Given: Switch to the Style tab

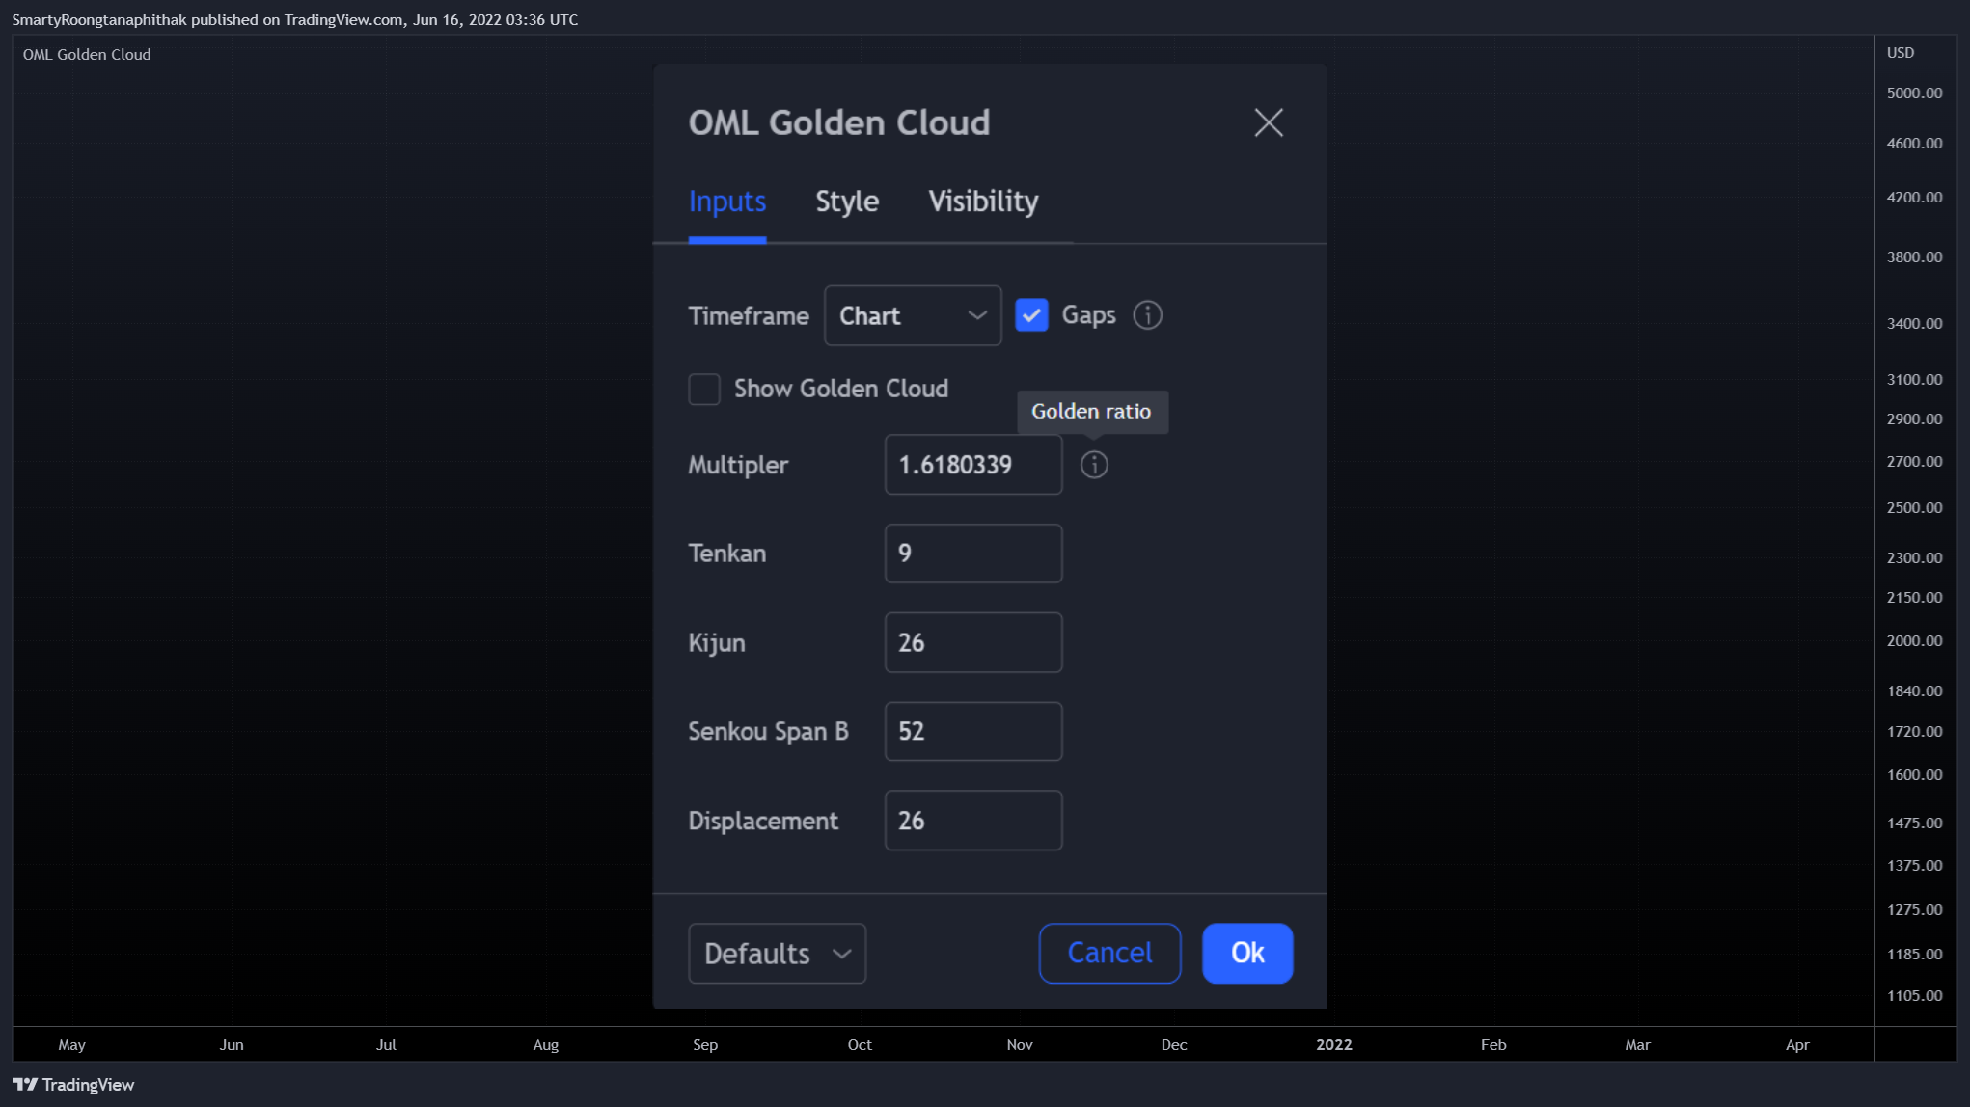Looking at the screenshot, I should coord(847,202).
